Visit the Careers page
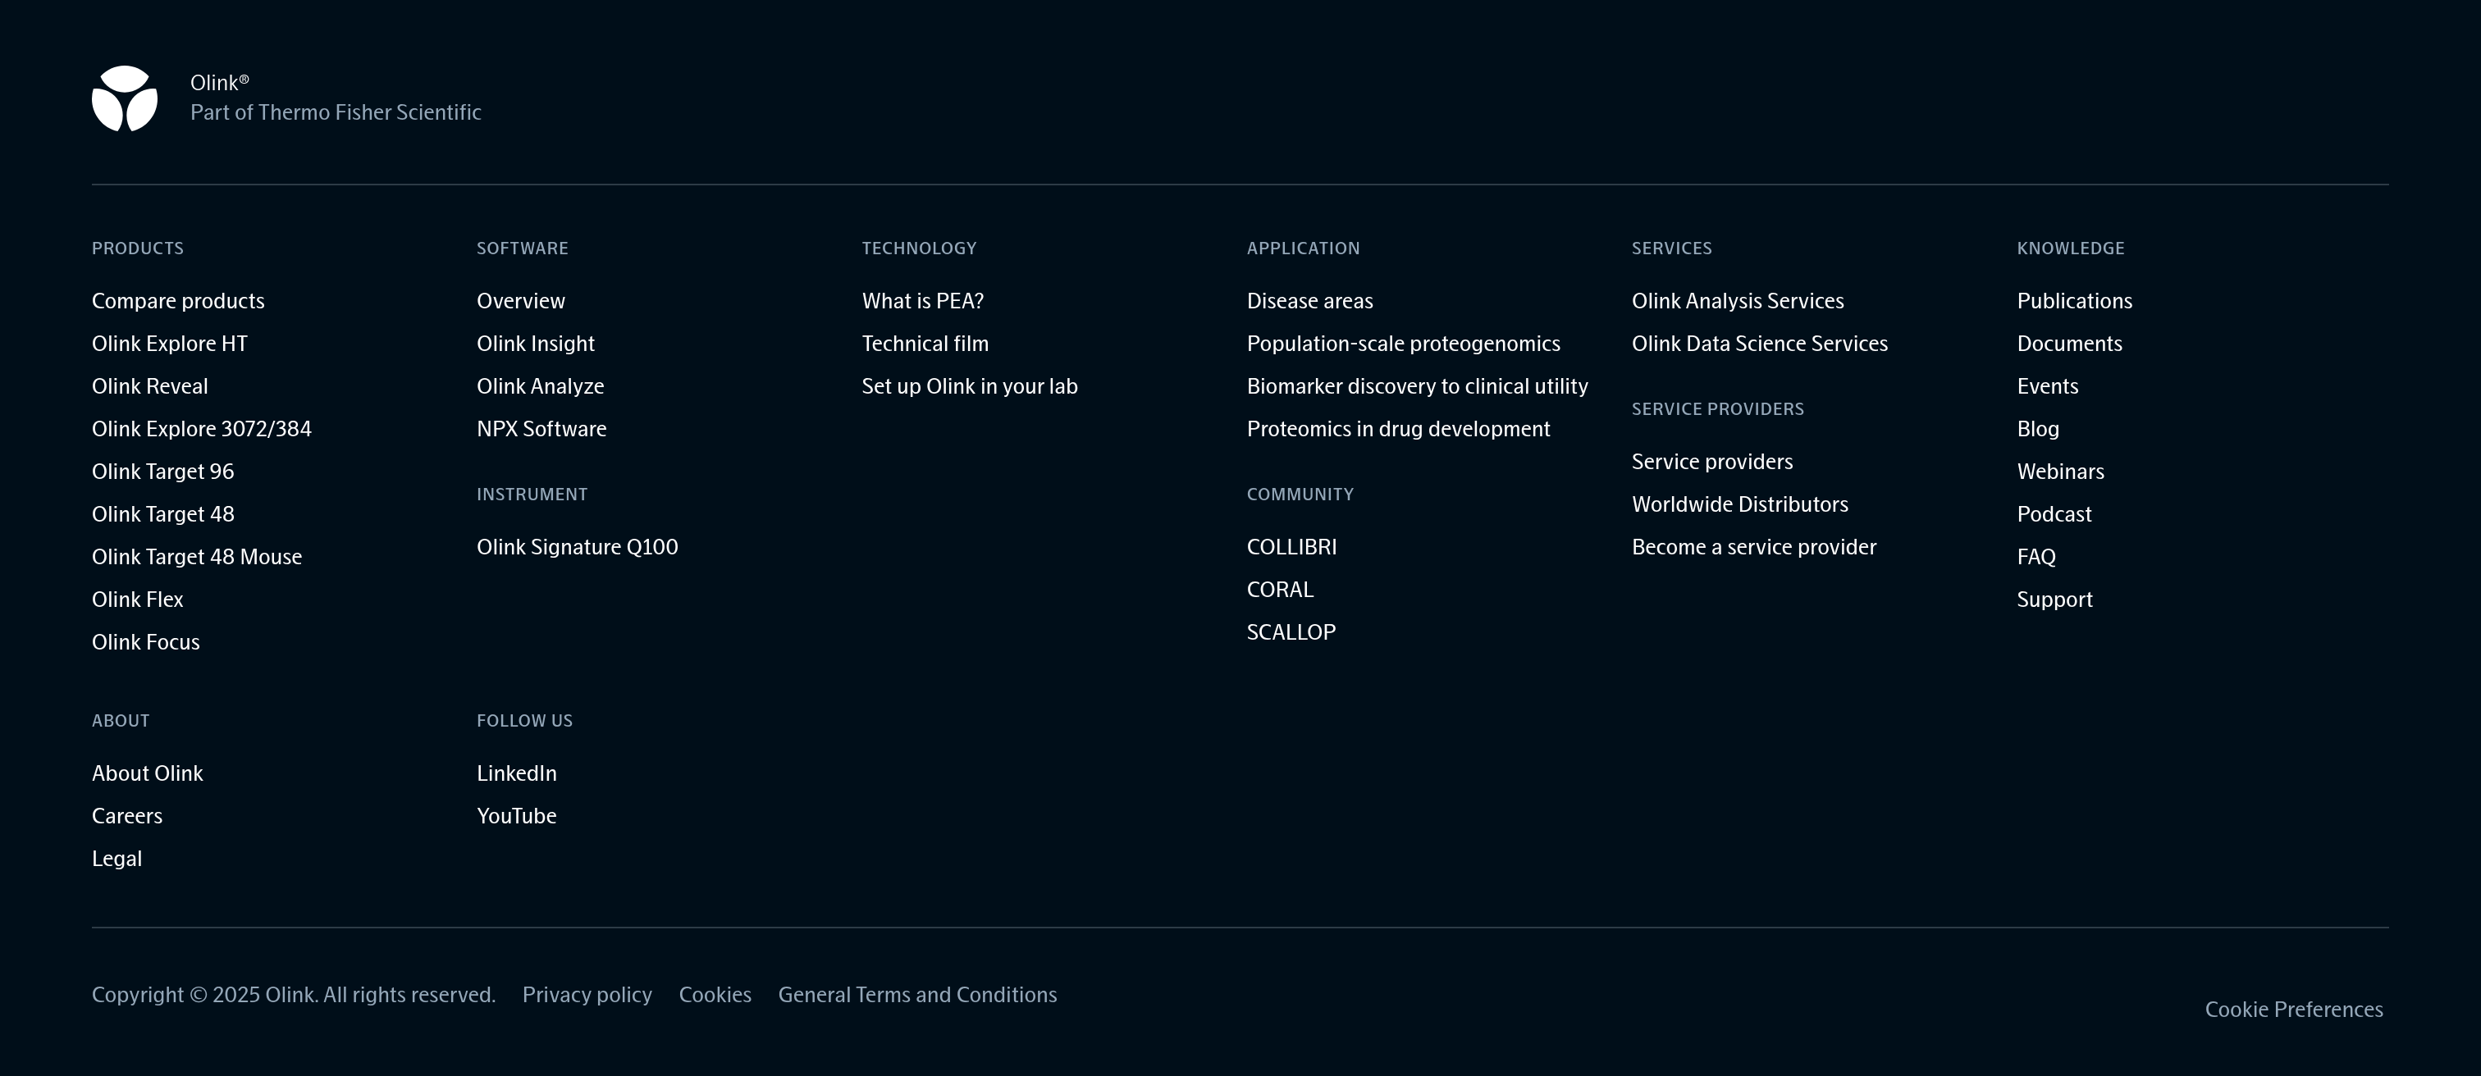The width and height of the screenshot is (2481, 1076). pyautogui.click(x=127, y=816)
